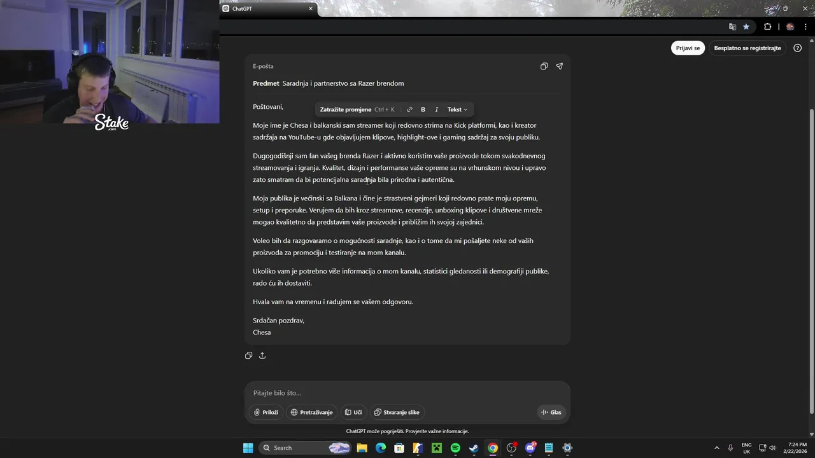Start voice mode with the Glas button
The width and height of the screenshot is (815, 458).
[x=551, y=412]
